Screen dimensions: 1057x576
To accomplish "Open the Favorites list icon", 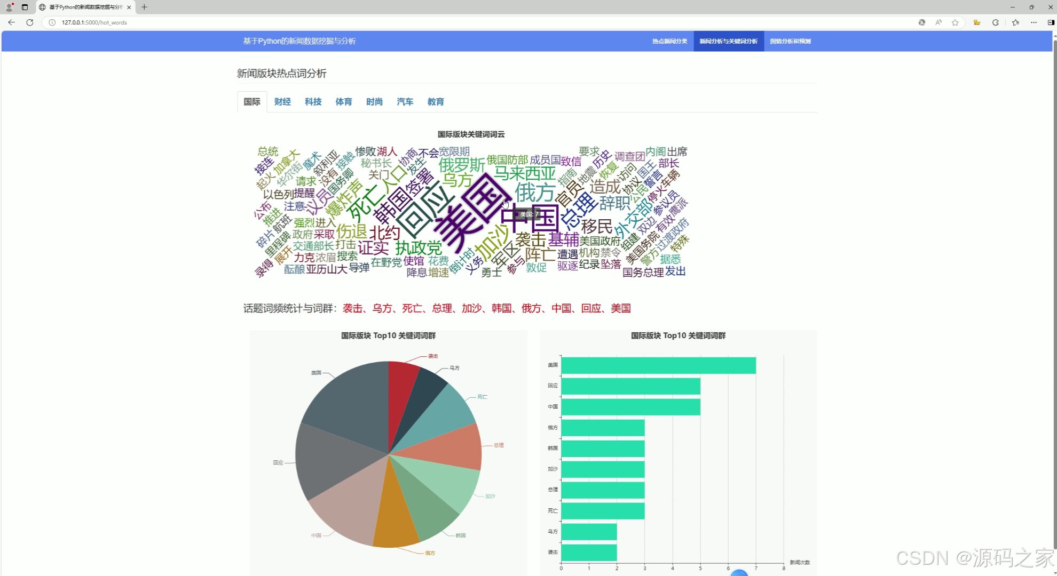I will click(x=1015, y=22).
